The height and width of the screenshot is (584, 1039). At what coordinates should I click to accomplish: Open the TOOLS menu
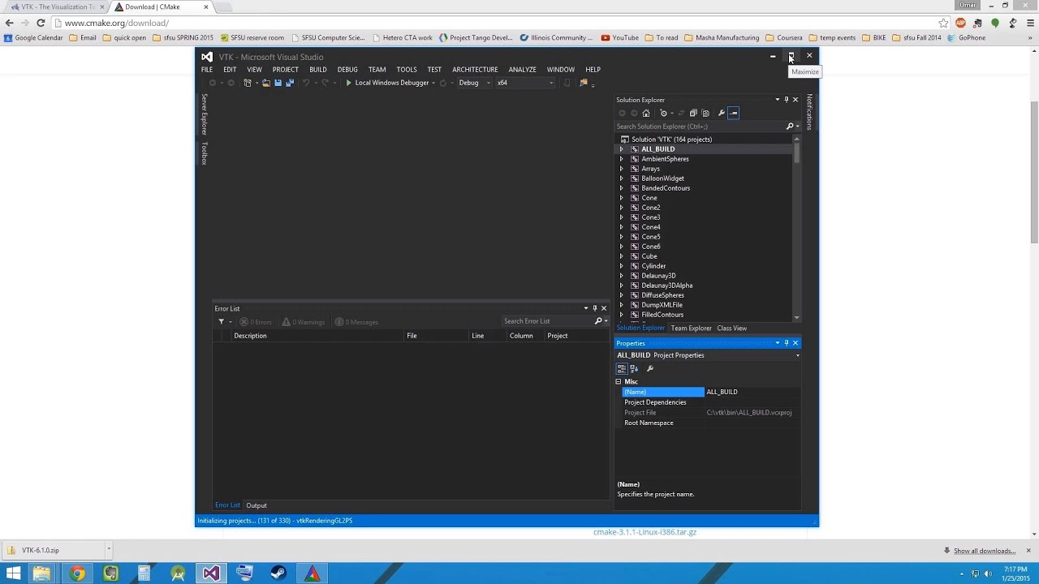[407, 70]
